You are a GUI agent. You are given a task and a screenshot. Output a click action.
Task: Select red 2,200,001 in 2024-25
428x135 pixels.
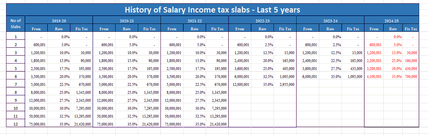pyautogui.click(x=374, y=61)
